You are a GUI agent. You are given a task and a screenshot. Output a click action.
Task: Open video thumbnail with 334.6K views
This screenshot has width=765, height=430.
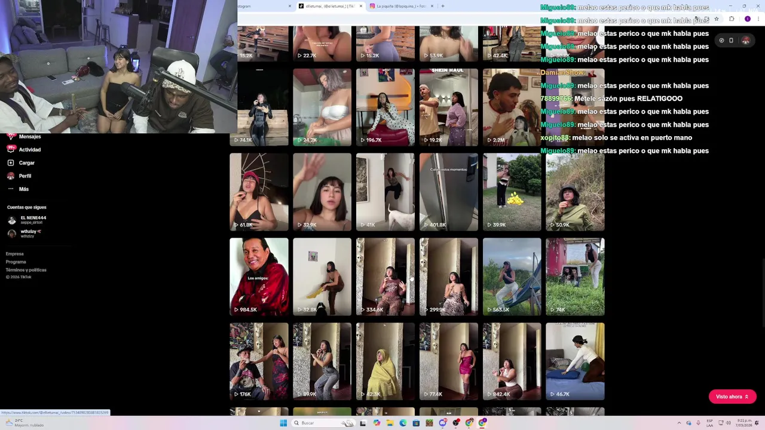point(385,277)
